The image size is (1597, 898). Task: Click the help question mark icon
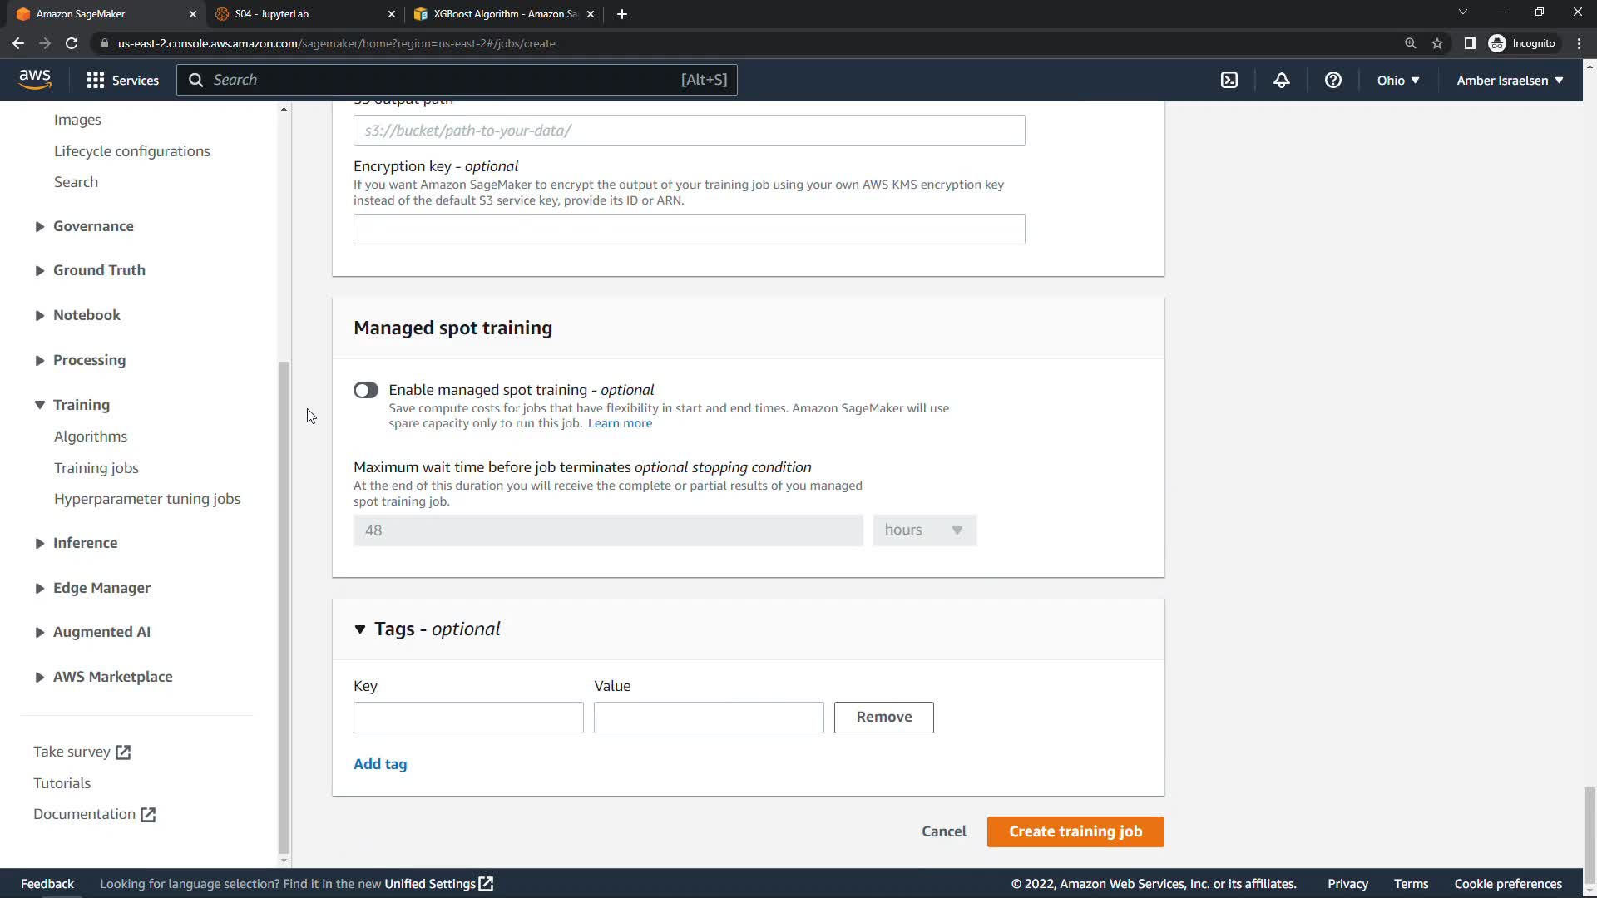[1332, 80]
